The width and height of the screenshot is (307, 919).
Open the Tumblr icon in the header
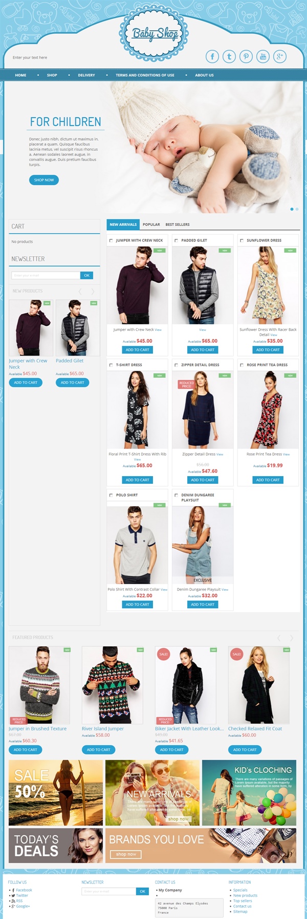pyautogui.click(x=229, y=56)
